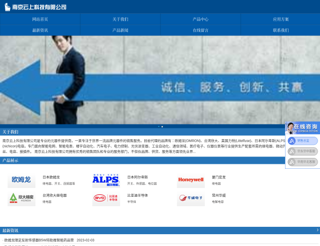Open the 网站首页 navigation item

pyautogui.click(x=40, y=19)
